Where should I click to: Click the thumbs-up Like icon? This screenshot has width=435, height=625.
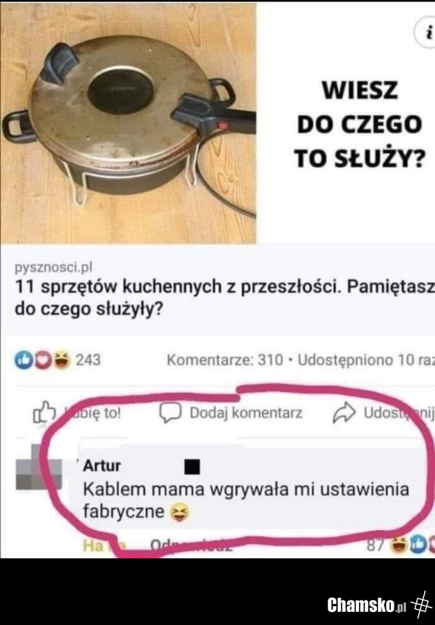(x=43, y=412)
